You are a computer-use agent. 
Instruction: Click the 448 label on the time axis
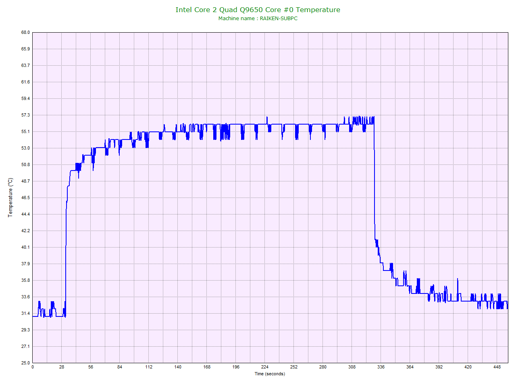click(x=497, y=367)
